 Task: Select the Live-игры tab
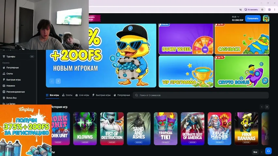coord(82,95)
